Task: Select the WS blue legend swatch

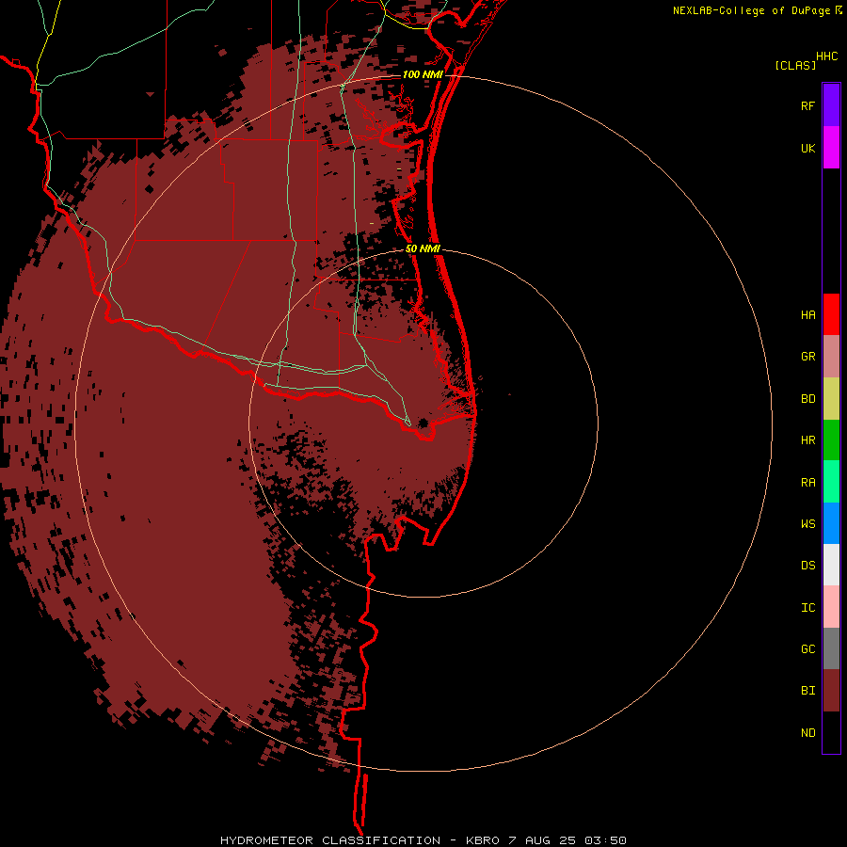Action: coord(831,523)
